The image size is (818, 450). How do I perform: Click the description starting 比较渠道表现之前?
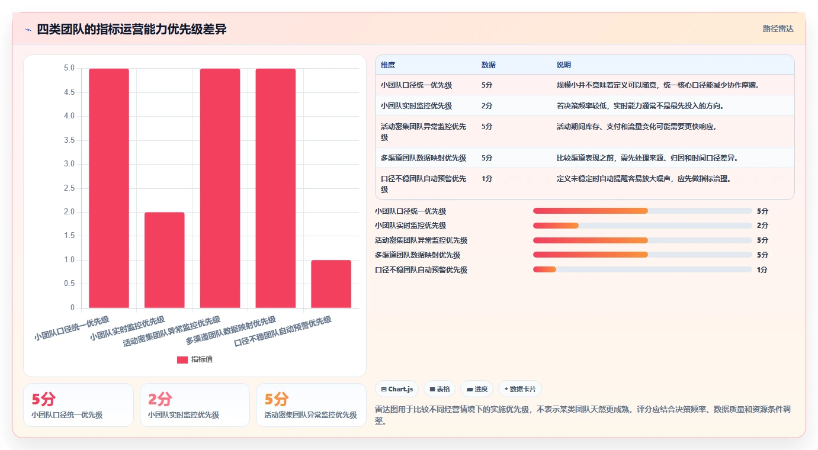point(647,158)
